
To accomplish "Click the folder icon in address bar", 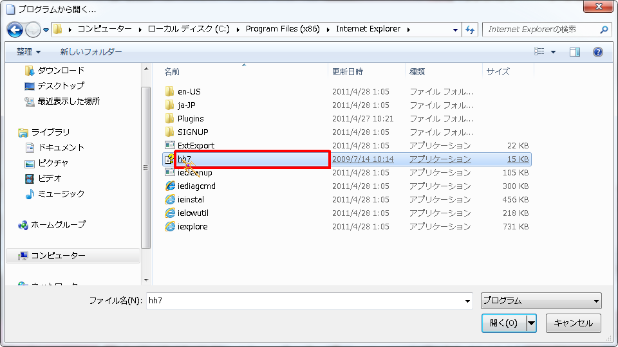I will pos(59,29).
